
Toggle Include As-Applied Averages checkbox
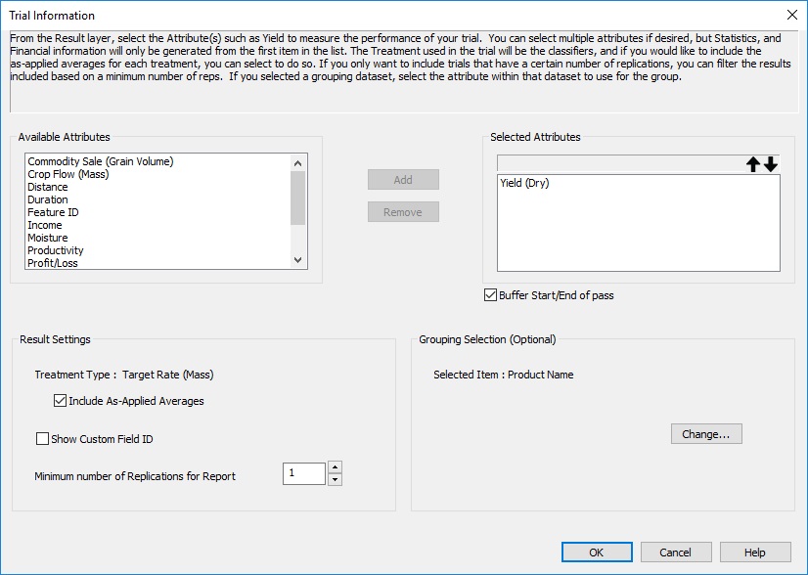[60, 401]
